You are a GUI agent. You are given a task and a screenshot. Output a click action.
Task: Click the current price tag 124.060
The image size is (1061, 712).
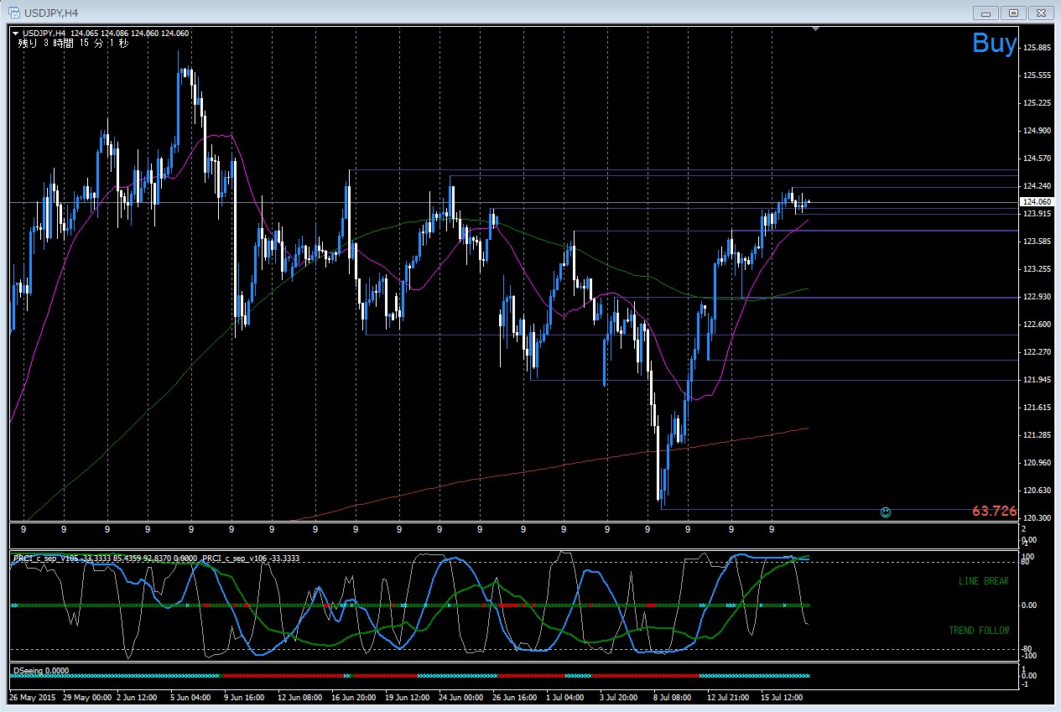click(x=1037, y=202)
